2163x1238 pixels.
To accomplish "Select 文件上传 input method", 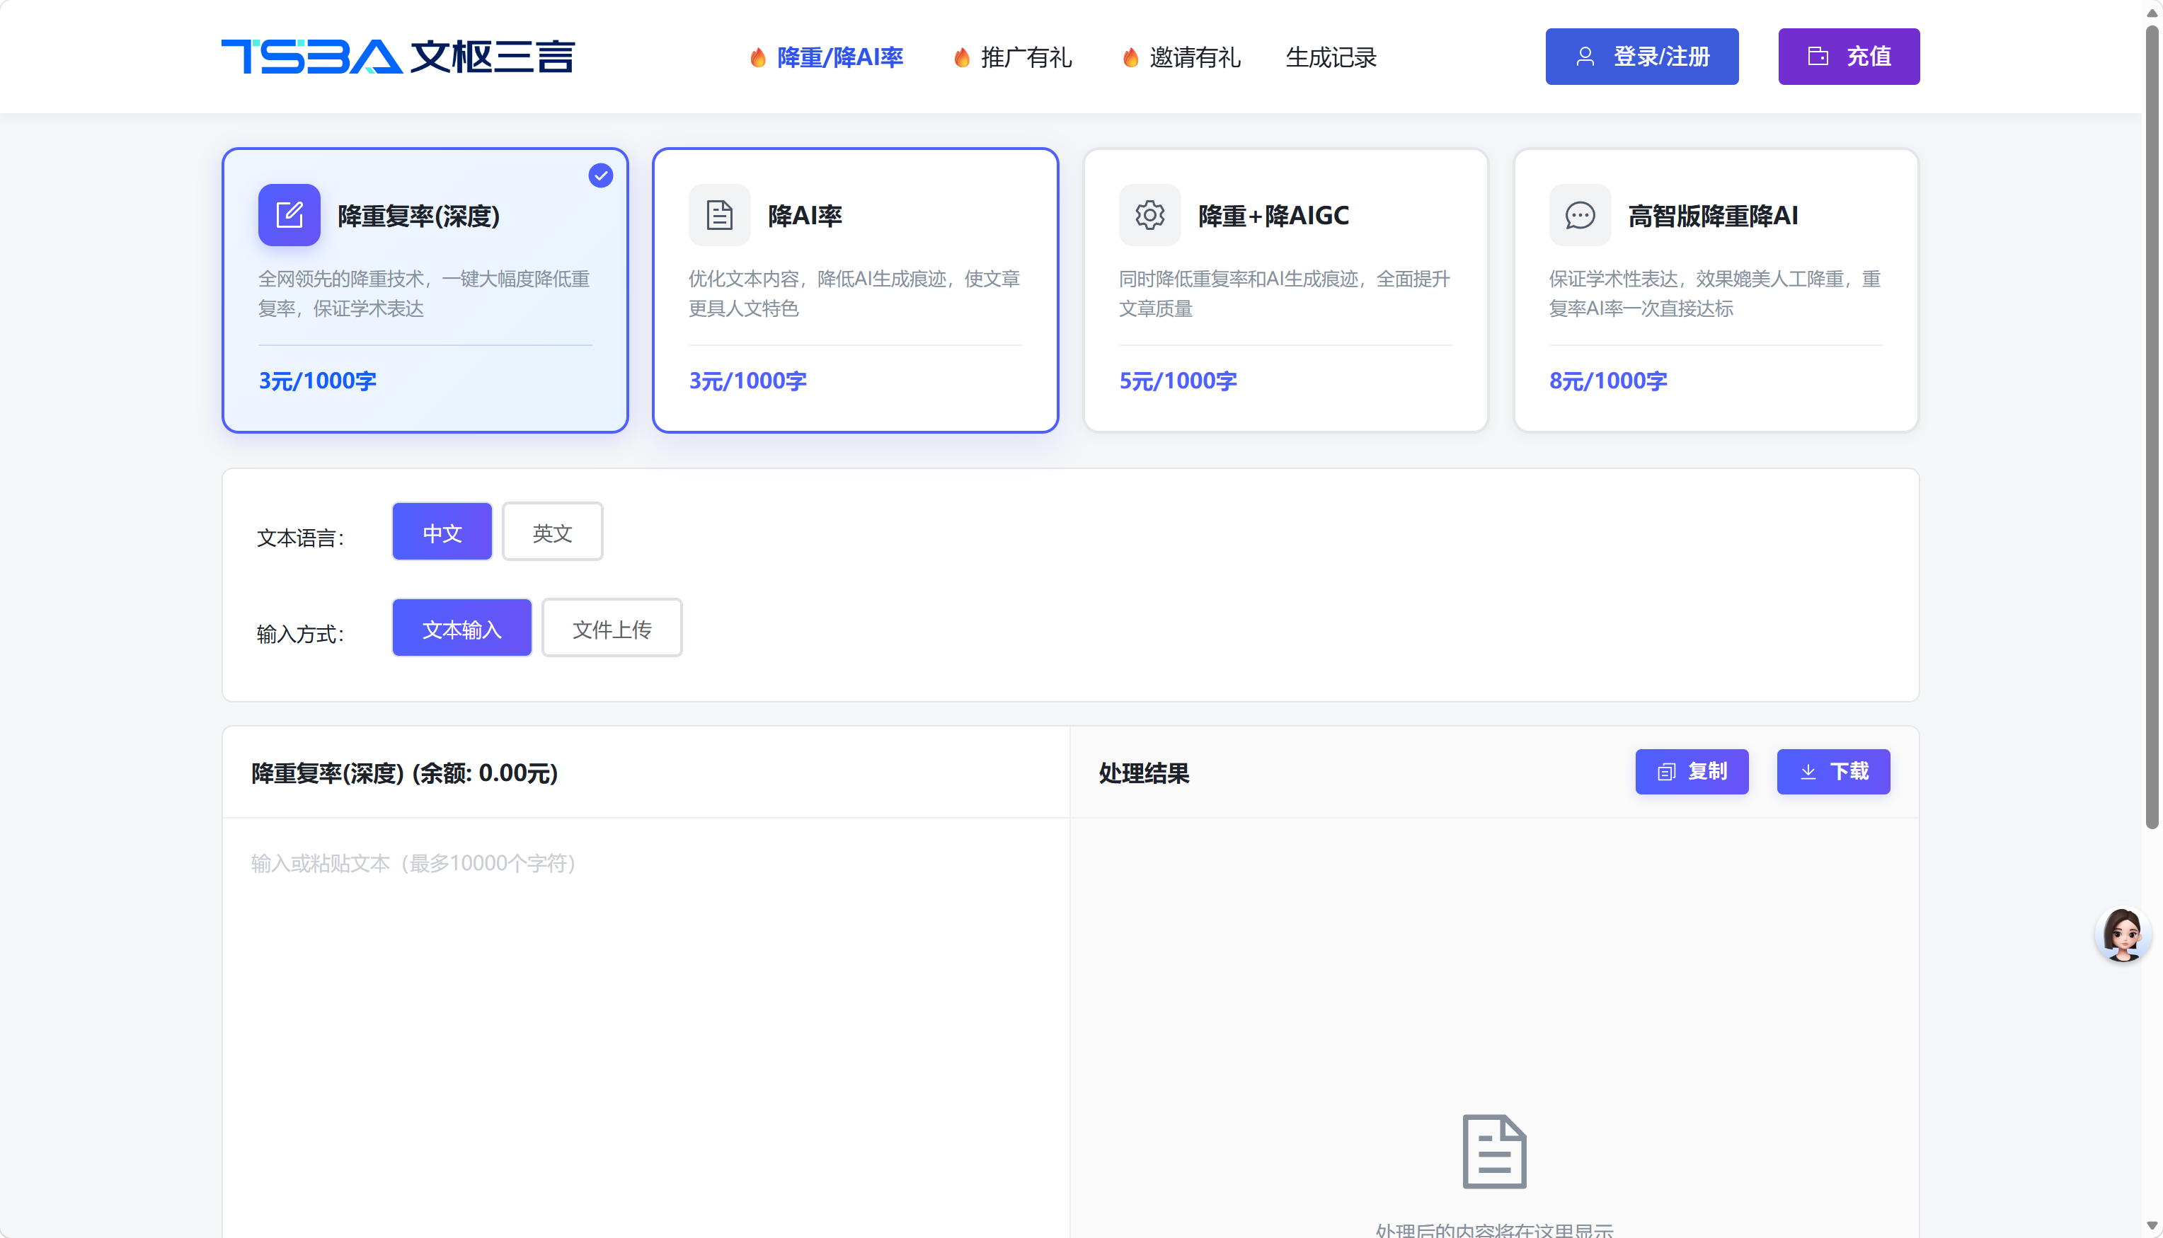I will click(612, 628).
